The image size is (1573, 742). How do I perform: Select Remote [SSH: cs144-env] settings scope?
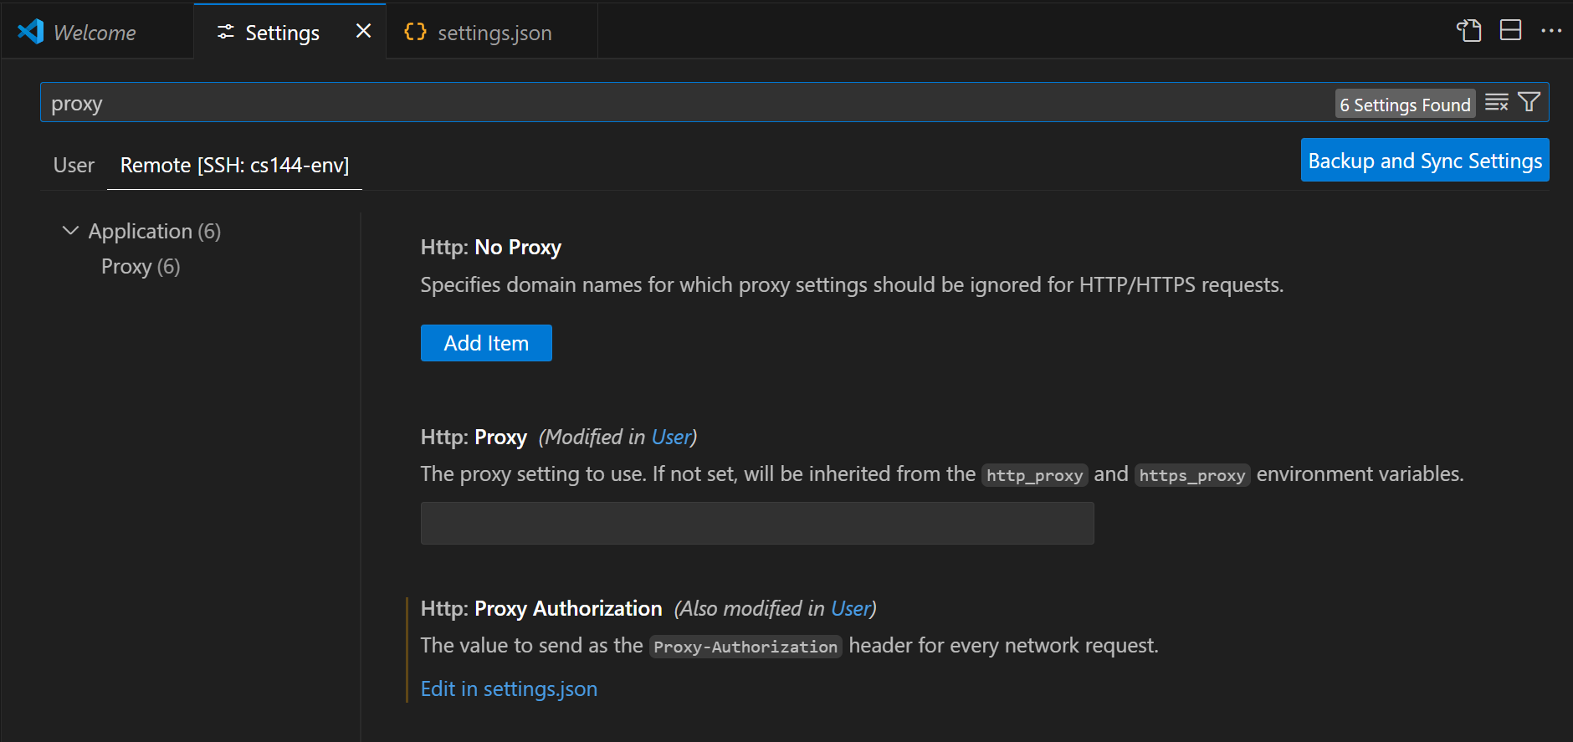[x=234, y=166]
